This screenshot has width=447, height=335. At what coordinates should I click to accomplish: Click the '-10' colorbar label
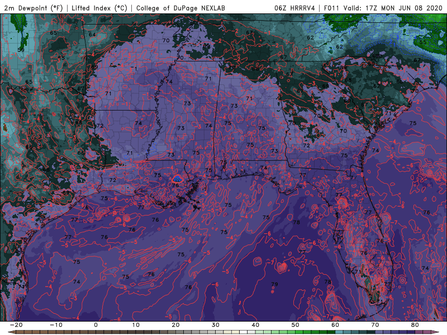[56, 325]
